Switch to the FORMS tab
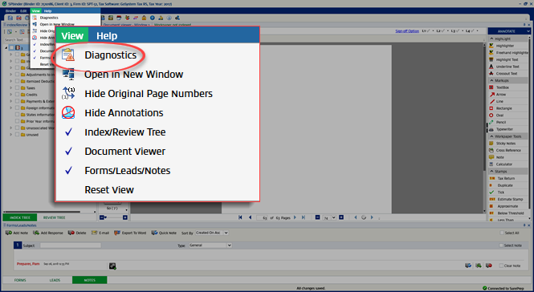The width and height of the screenshot is (534, 292). tap(20, 280)
